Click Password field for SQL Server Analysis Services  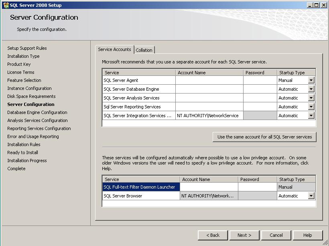click(x=260, y=98)
